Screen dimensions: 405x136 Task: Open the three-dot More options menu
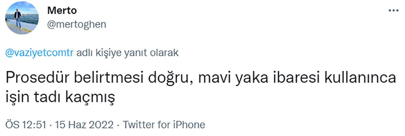(x=393, y=11)
